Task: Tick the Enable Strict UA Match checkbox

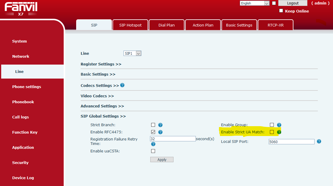Action: [272, 132]
